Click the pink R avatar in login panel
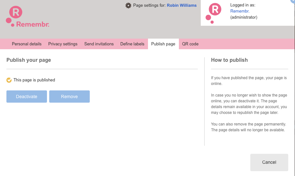Image resolution: width=295 pixels, height=176 pixels. [x=215, y=9]
